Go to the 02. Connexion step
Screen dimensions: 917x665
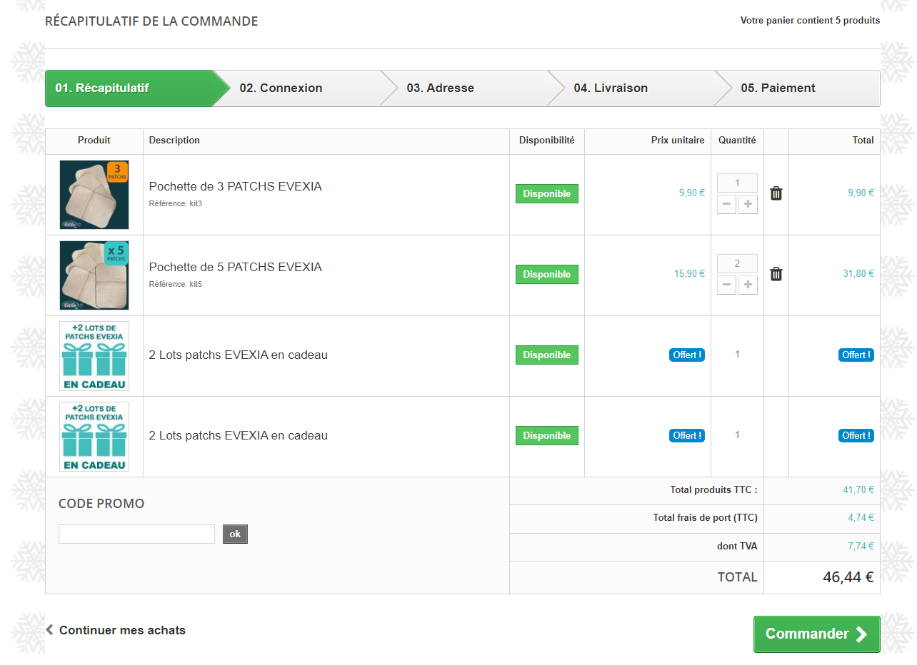(281, 88)
